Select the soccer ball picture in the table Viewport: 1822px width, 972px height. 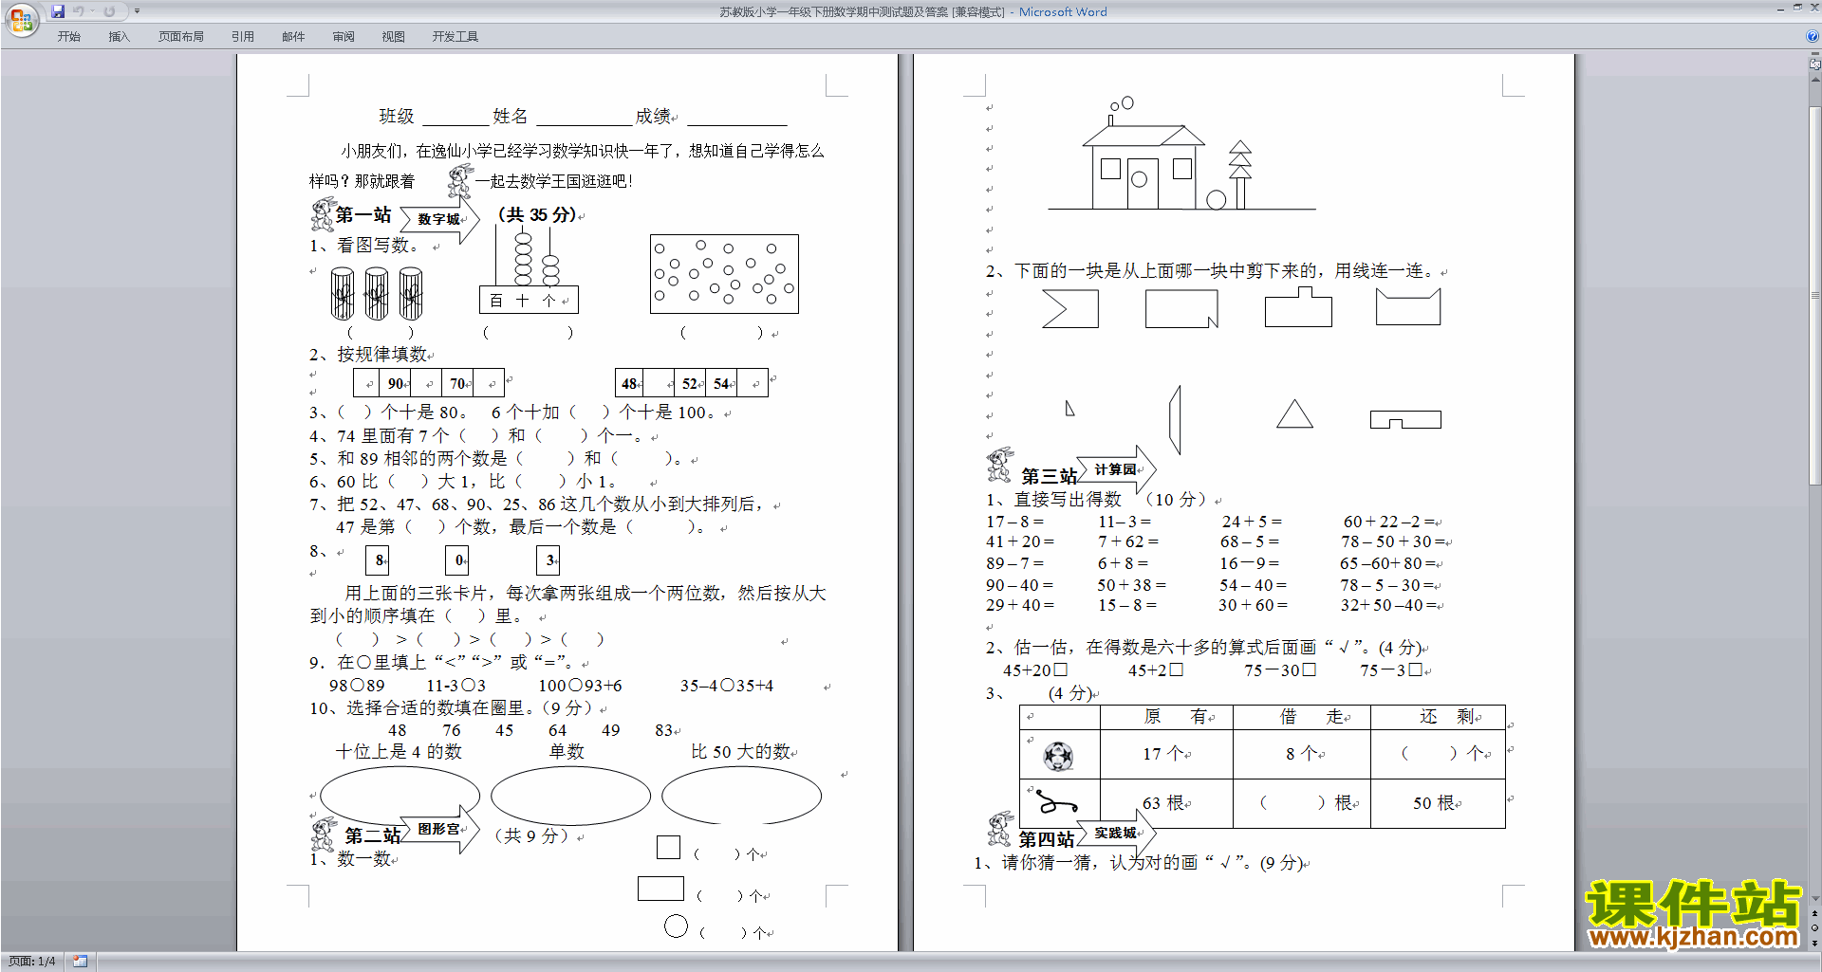coord(1058,756)
